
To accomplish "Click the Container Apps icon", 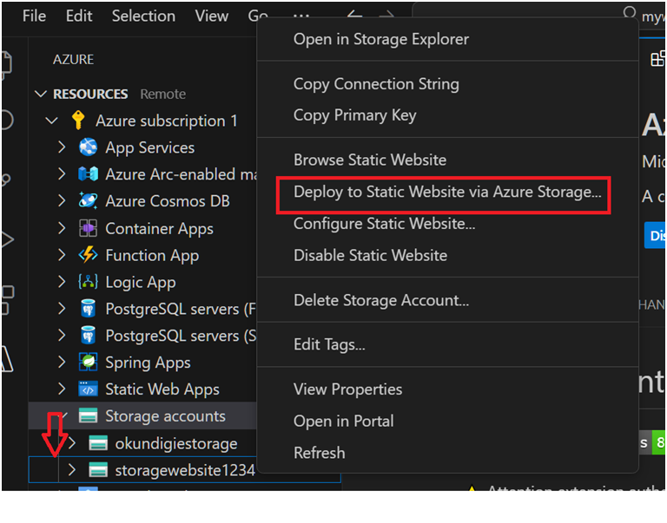I will click(x=88, y=228).
